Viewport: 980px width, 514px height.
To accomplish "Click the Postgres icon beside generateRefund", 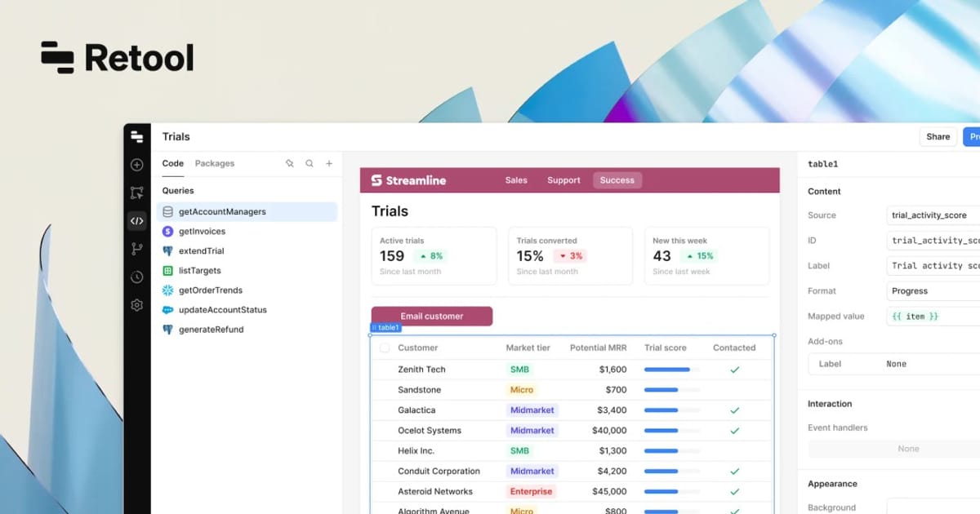I will pos(167,330).
